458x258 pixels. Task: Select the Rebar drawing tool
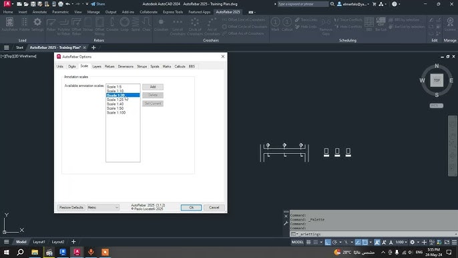point(51,25)
